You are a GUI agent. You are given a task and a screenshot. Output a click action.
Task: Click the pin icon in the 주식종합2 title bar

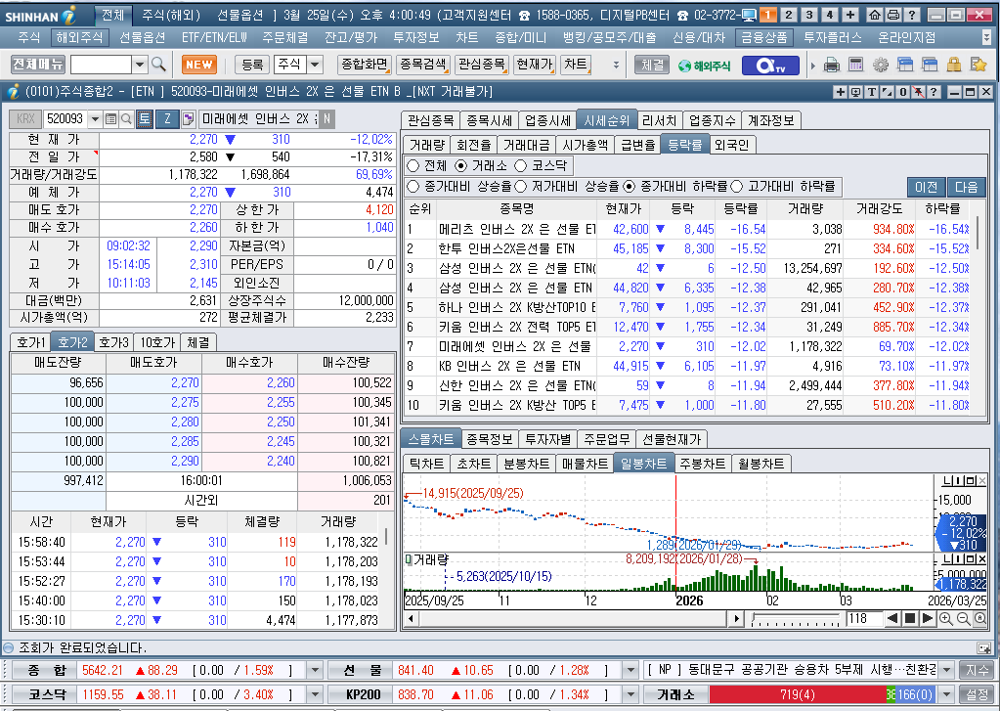point(918,92)
